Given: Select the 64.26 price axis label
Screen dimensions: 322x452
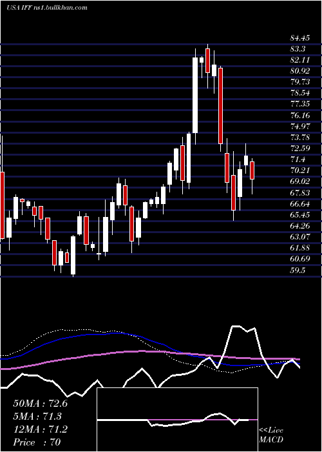Looking at the screenshot, I should click(300, 226).
